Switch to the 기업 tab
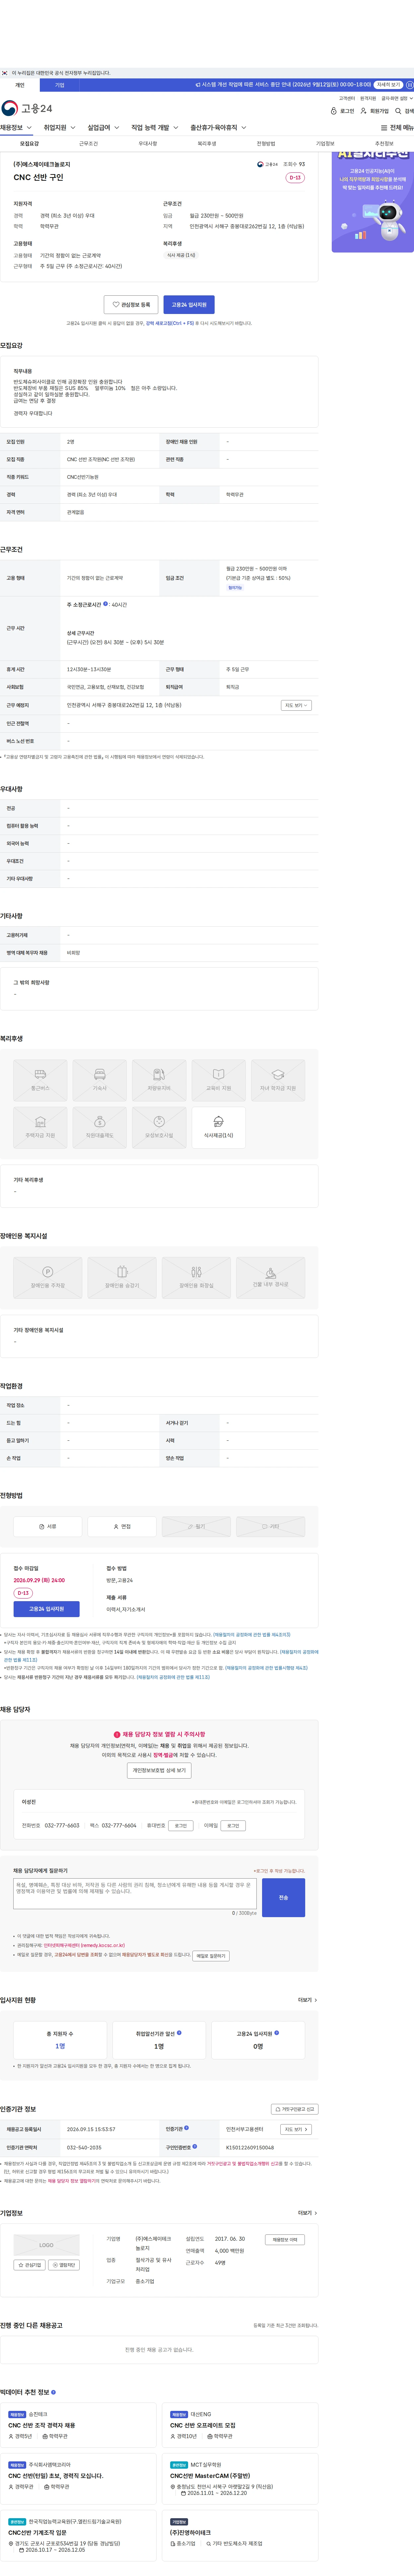Screen dimensions: 414x2576 point(60,85)
